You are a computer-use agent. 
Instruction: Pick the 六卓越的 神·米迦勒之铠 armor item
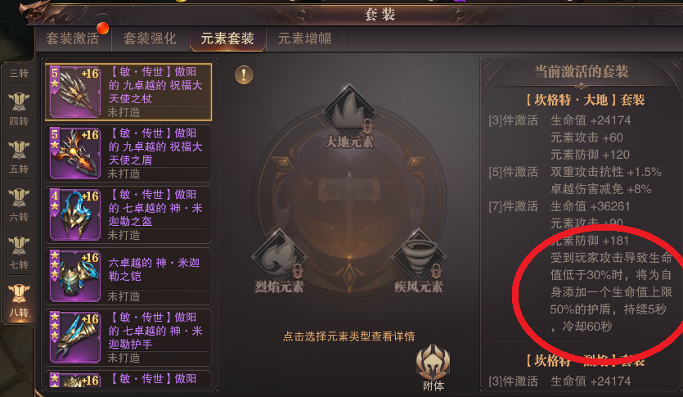(128, 276)
